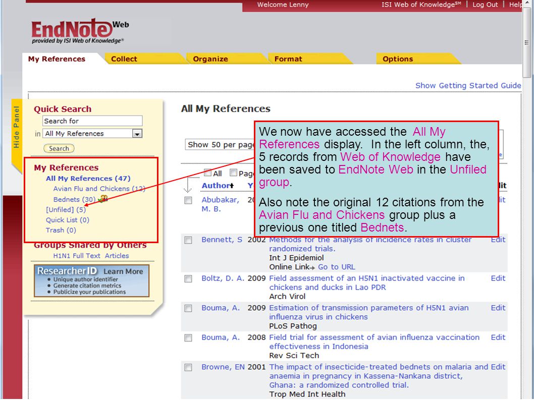Edit the Bouma, A. 2008 reference
The image size is (534, 400).
[x=498, y=337]
